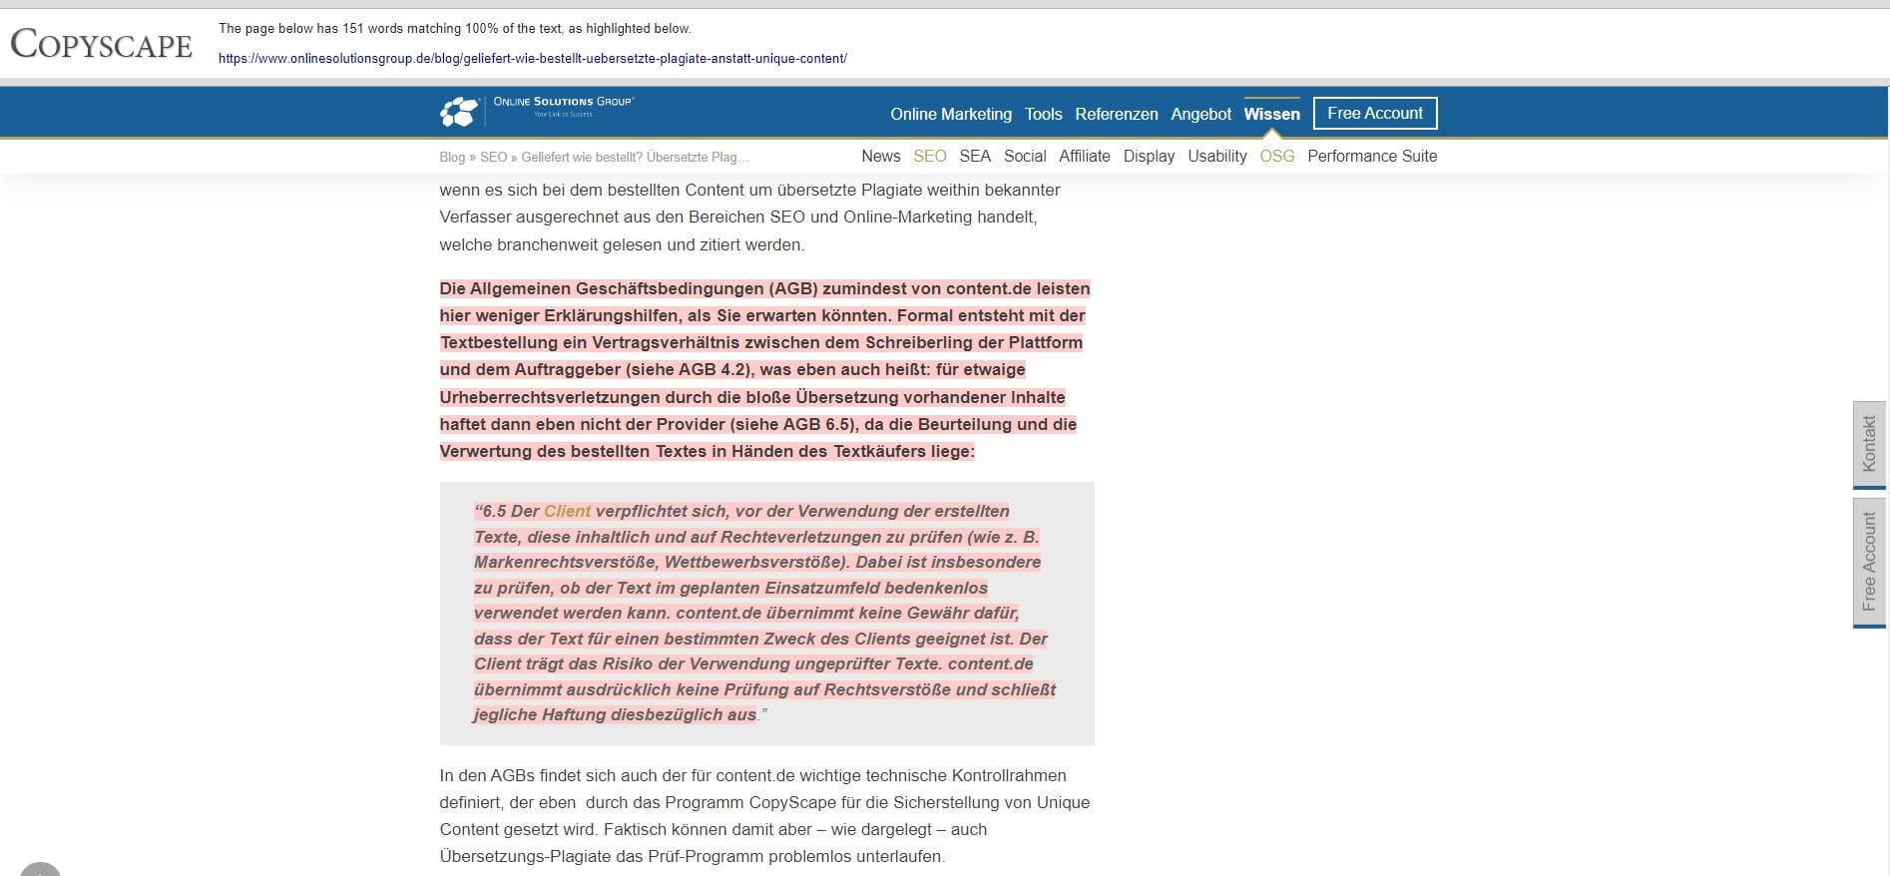Image resolution: width=1890 pixels, height=876 pixels.
Task: Switch to the News subcategory
Action: (881, 156)
